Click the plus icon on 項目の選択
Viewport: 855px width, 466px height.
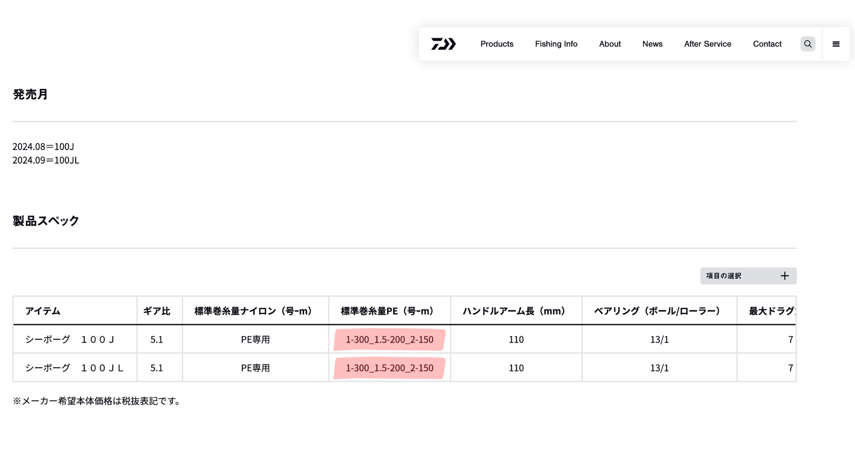[785, 276]
